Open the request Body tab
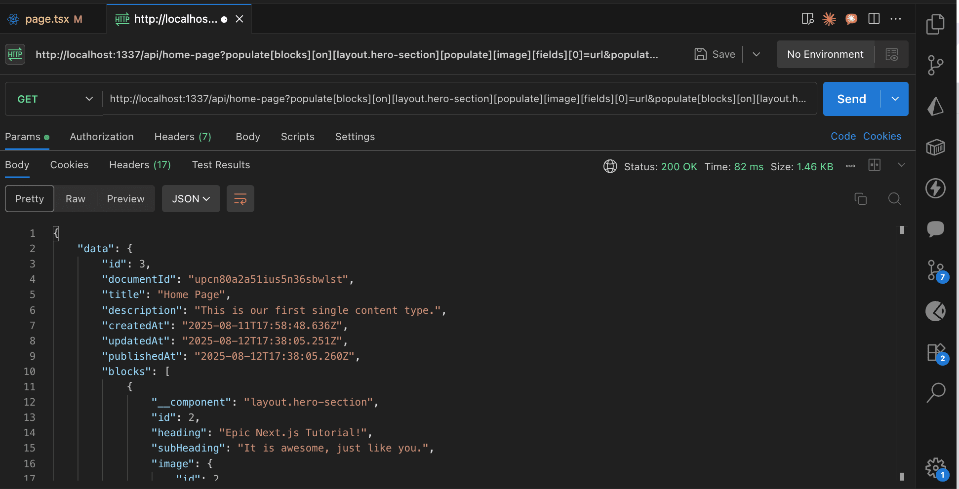Image resolution: width=959 pixels, height=489 pixels. pyautogui.click(x=248, y=137)
